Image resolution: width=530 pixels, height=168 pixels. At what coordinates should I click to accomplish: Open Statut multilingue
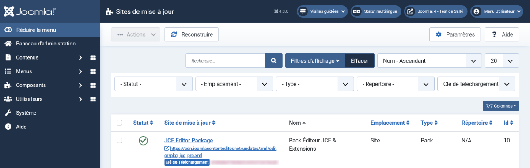tap(375, 11)
